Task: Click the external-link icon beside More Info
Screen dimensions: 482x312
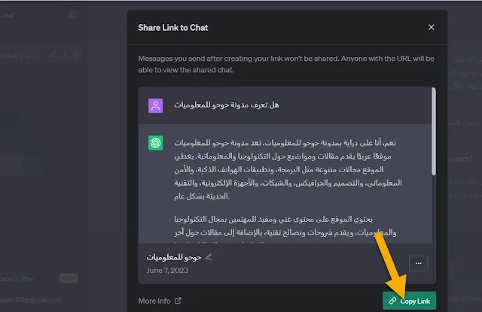Action: point(178,301)
